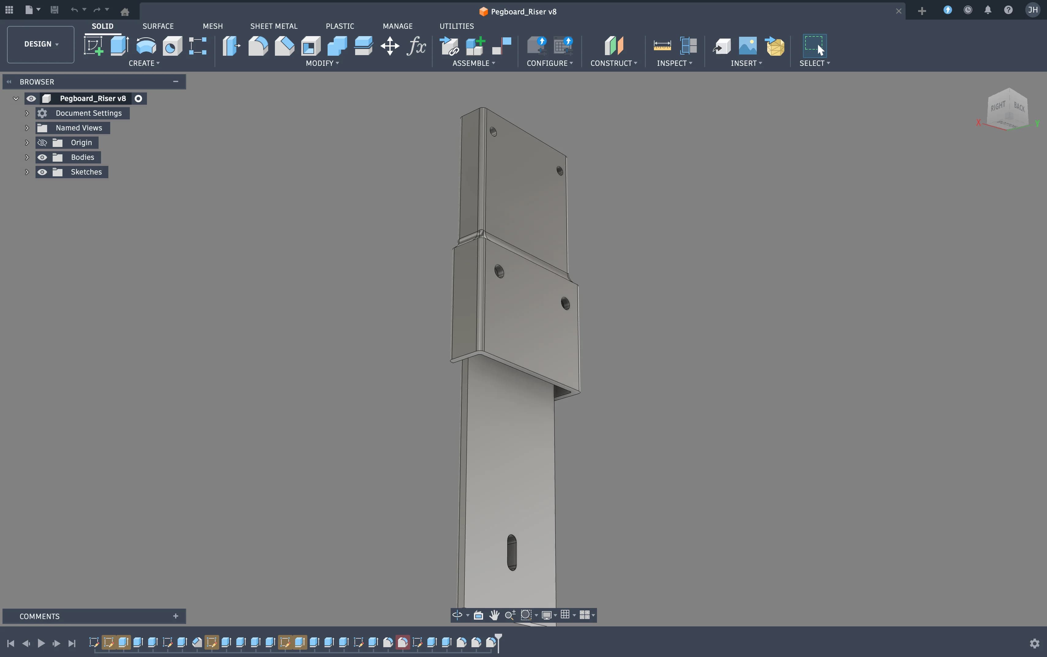
Task: Expand the Document Settings tree item
Action: 27,113
